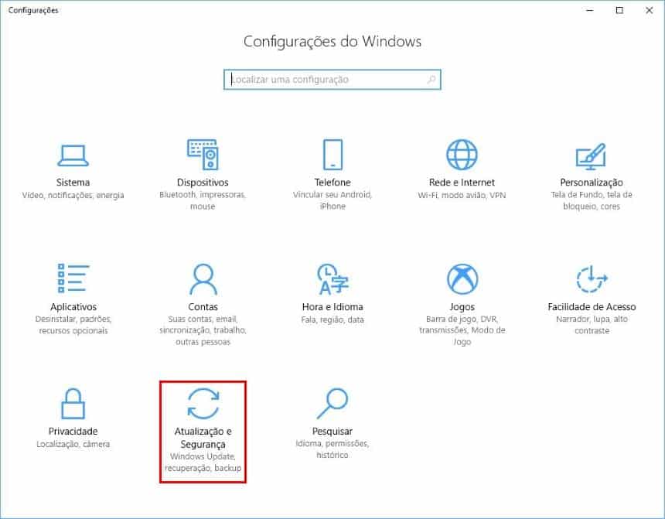Open the Jogos Xbox icon
The image size is (665, 519).
tap(462, 278)
